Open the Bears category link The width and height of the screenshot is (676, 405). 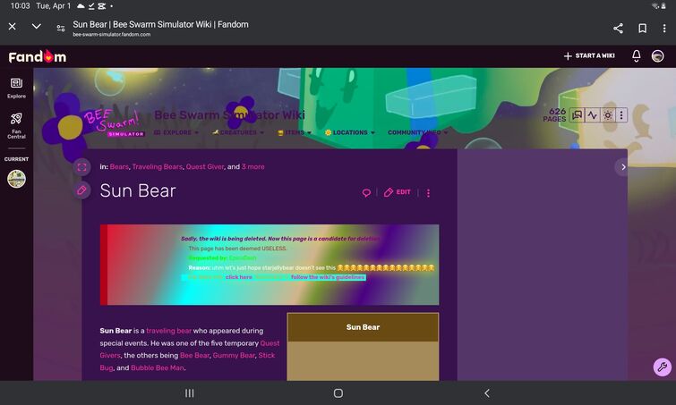119,166
